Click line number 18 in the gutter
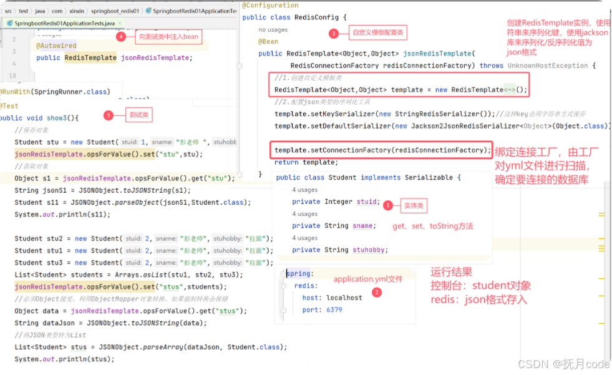612x375 pixels. click(12, 75)
